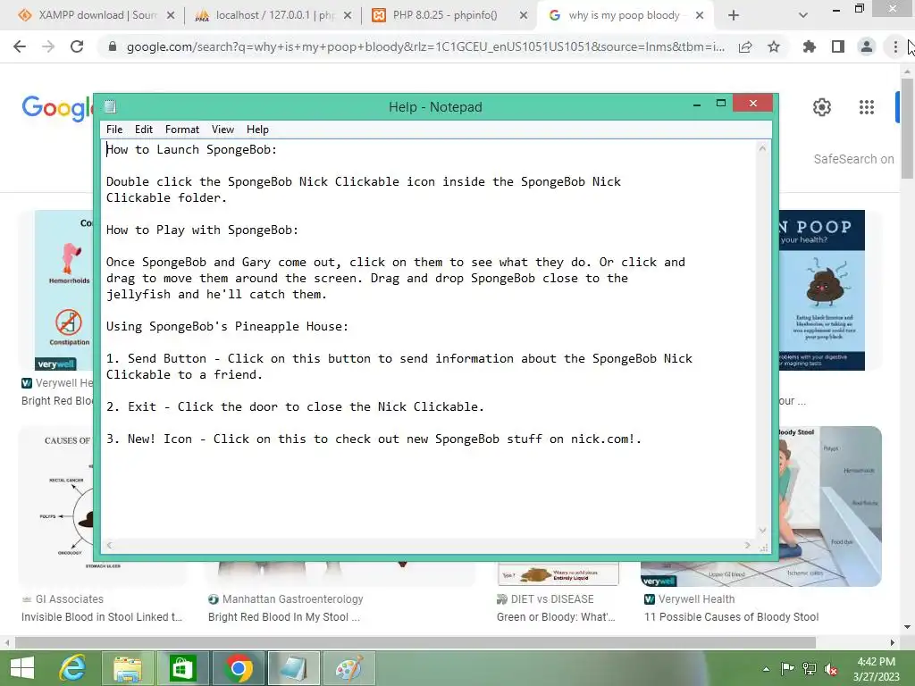Image resolution: width=915 pixels, height=686 pixels.
Task: Open the Help menu in Notepad
Action: [257, 130]
